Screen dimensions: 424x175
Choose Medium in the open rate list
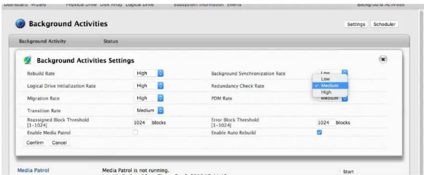click(330, 86)
